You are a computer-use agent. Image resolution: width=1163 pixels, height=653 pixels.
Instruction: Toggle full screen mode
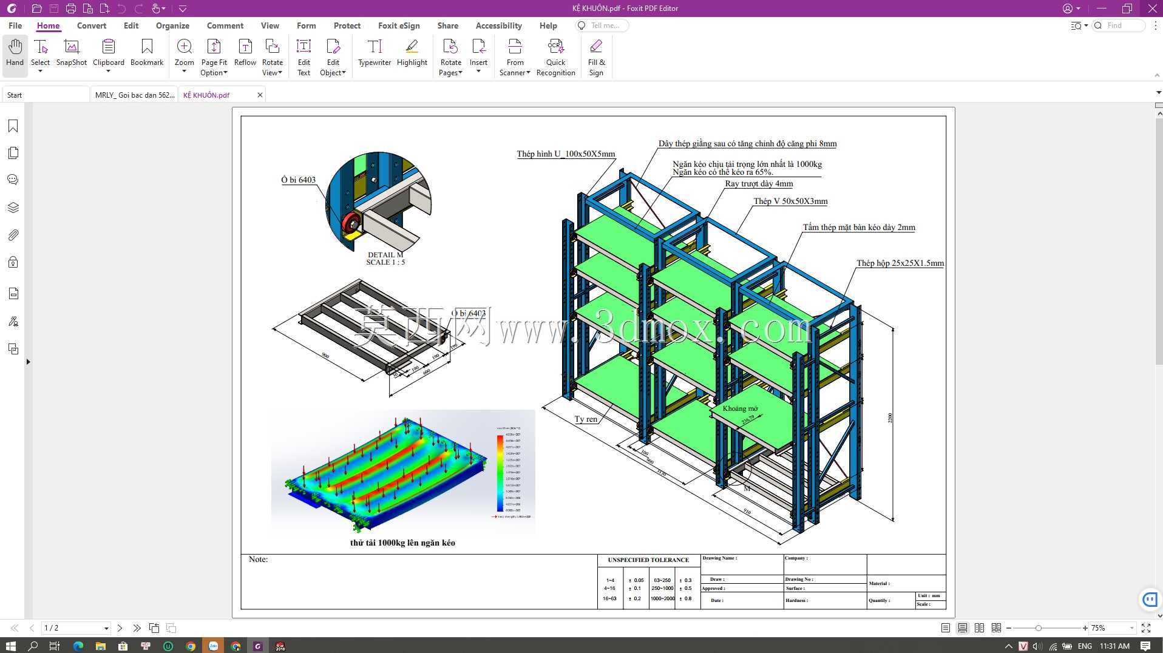(x=1146, y=628)
